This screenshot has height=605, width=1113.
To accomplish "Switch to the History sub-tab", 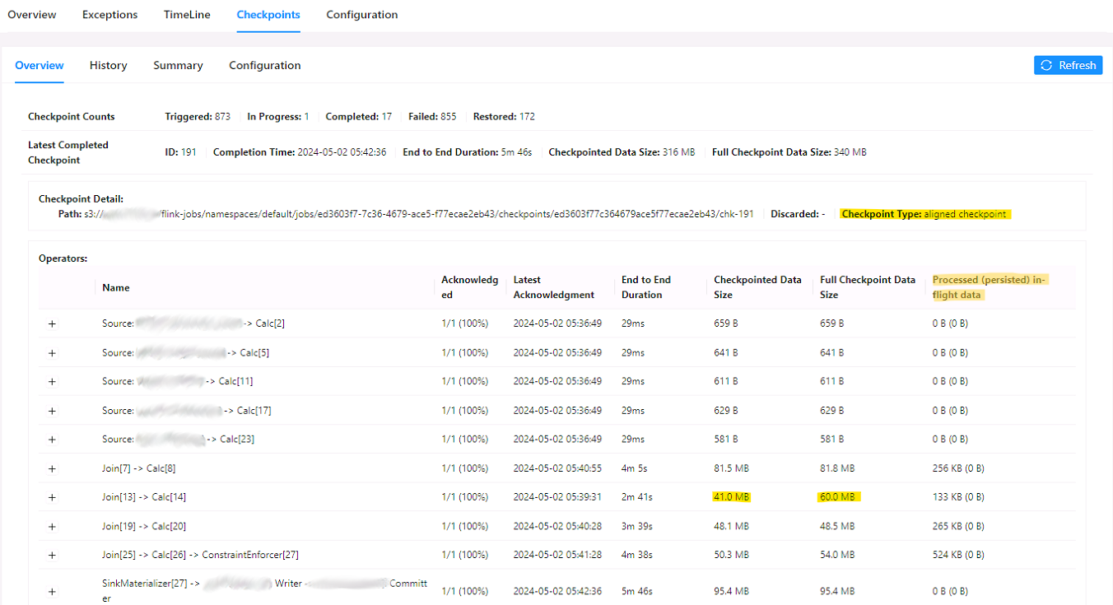I will point(109,65).
